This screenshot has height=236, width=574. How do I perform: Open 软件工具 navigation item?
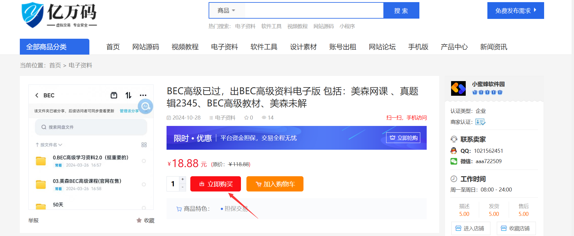click(264, 47)
